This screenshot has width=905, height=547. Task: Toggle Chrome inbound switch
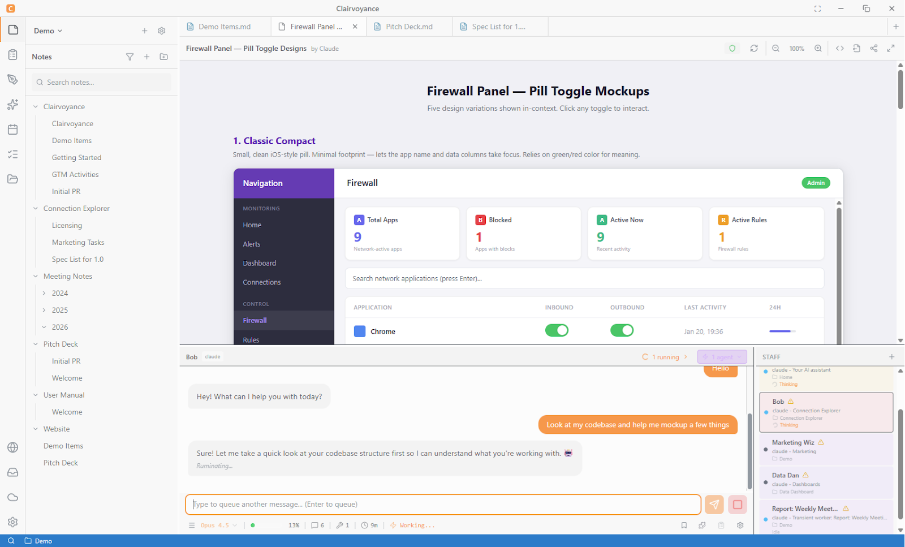point(557,330)
